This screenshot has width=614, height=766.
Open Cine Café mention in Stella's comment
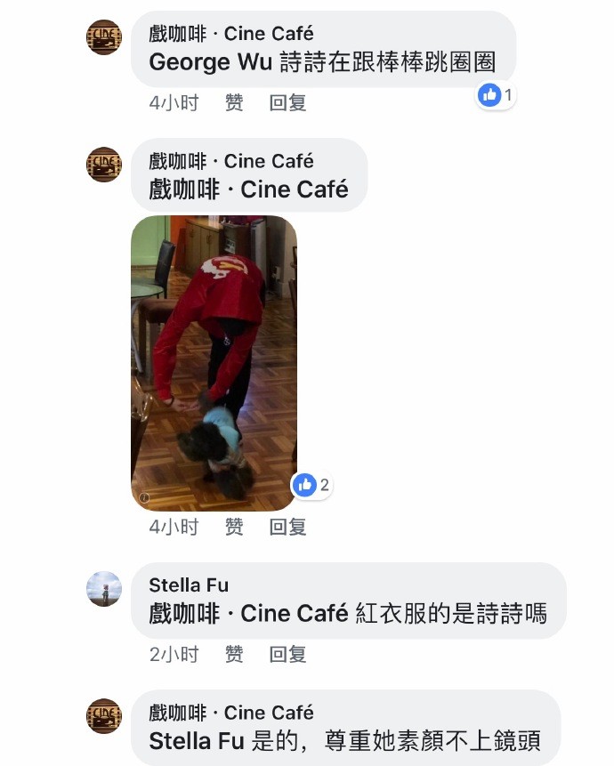point(248,614)
